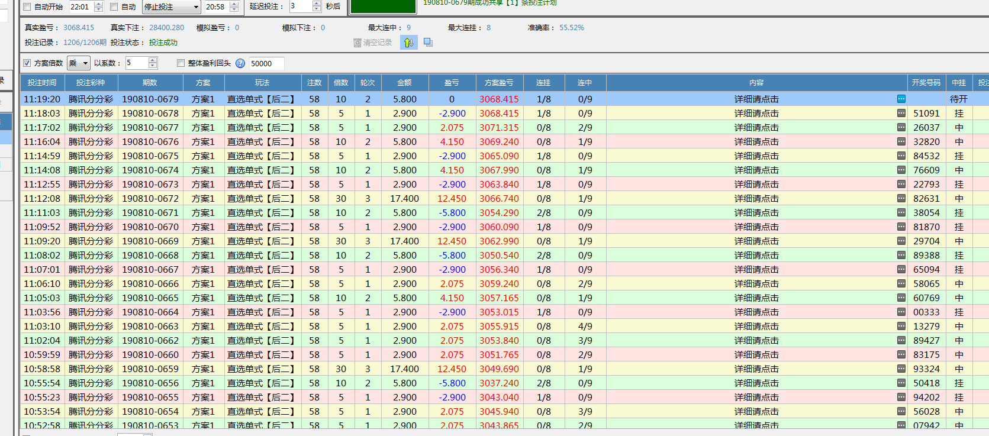
Task: Open details icon for row 190810-0679
Action: click(x=901, y=99)
